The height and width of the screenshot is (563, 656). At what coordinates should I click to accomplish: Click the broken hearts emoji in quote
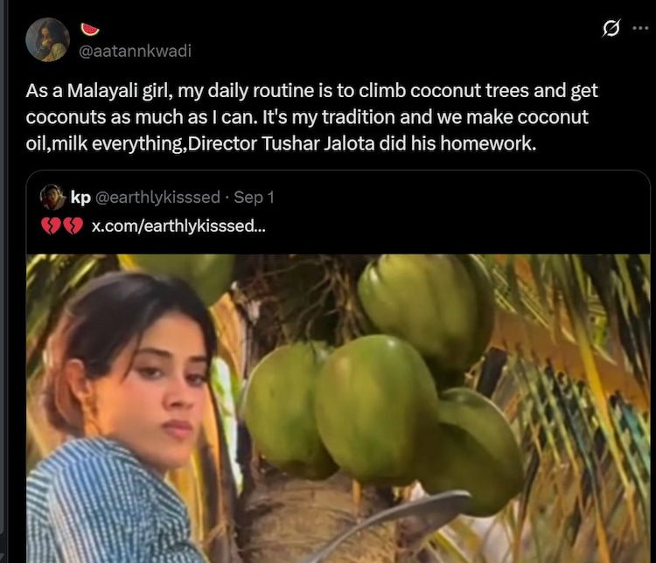(x=61, y=226)
